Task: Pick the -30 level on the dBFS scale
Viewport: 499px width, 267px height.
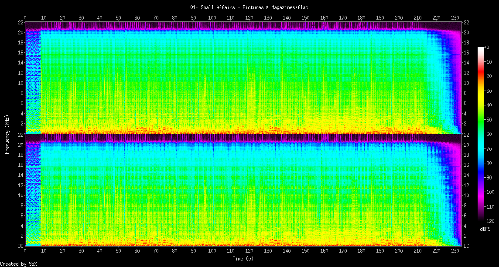Action: pos(488,91)
